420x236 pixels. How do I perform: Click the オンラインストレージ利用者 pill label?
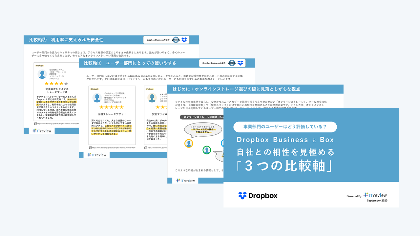point(201,117)
